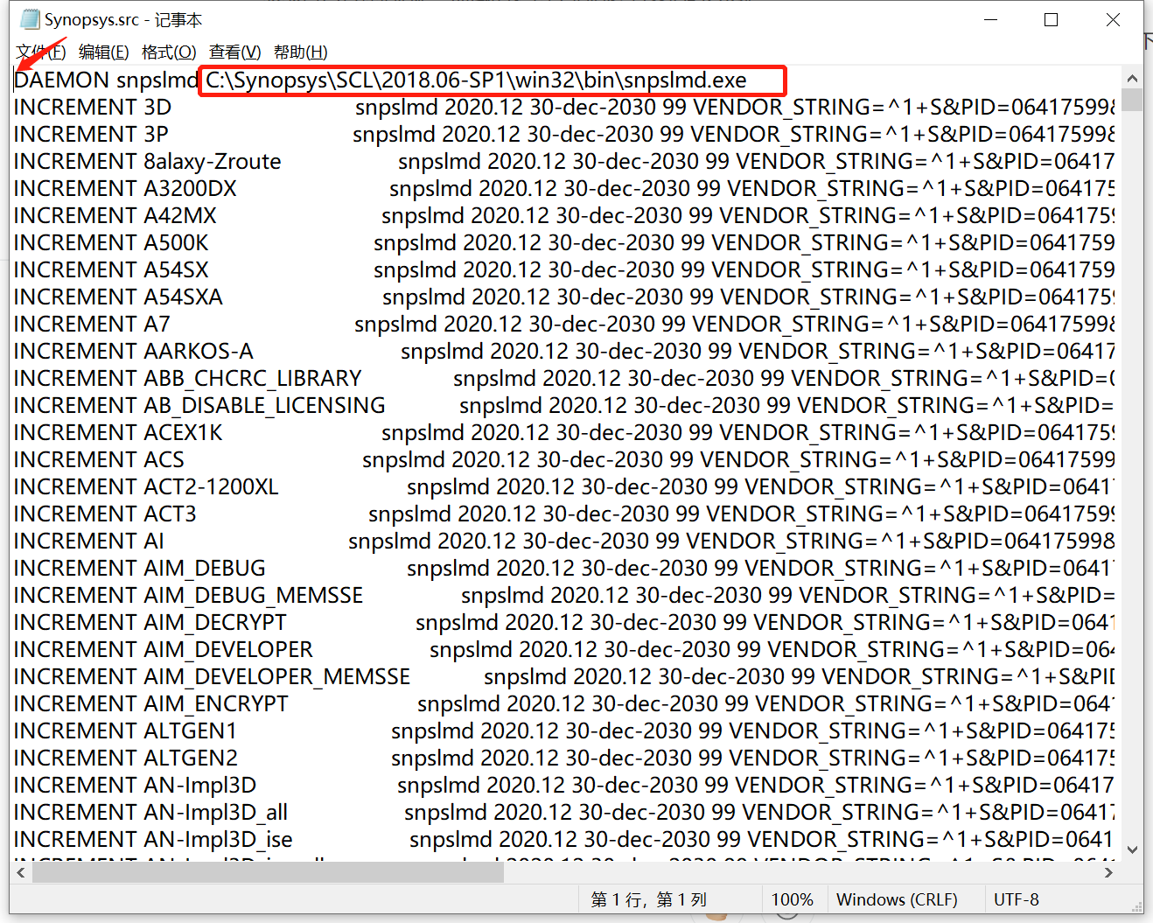Click the INCREMENT ABB_CHCRC_LIBRARY line
Viewport: 1153px width, 923px height.
[564, 379]
